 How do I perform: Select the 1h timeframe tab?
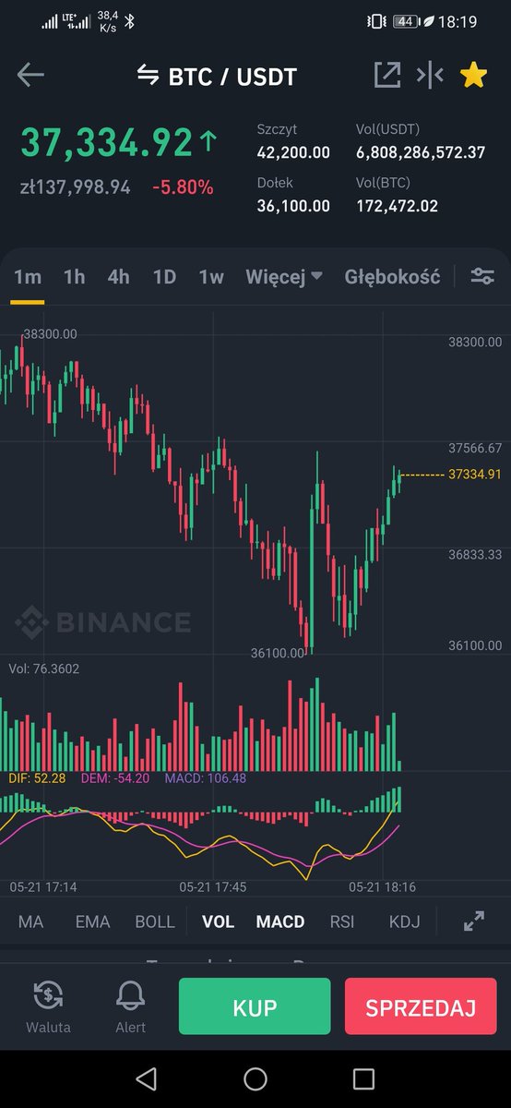pos(74,276)
